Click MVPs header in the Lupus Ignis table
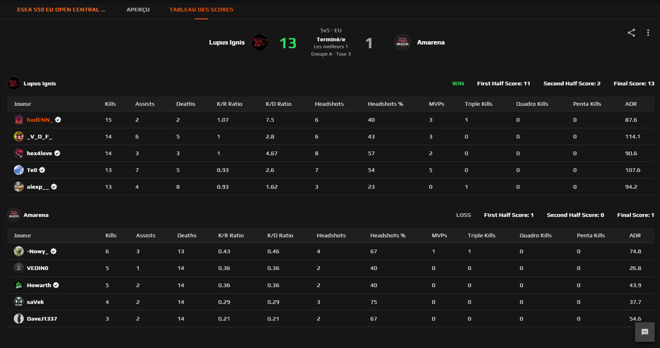This screenshot has height=348, width=660. click(x=436, y=104)
